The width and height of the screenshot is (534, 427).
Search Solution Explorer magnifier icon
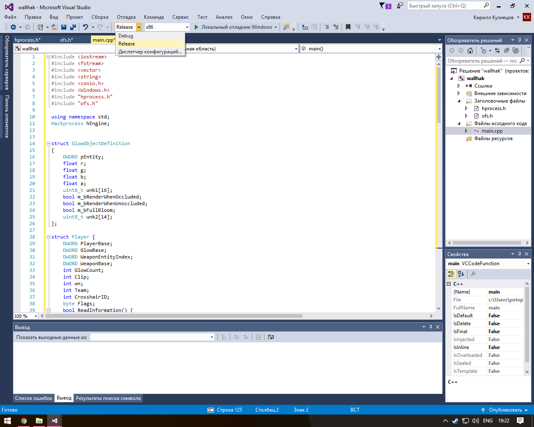[522, 61]
